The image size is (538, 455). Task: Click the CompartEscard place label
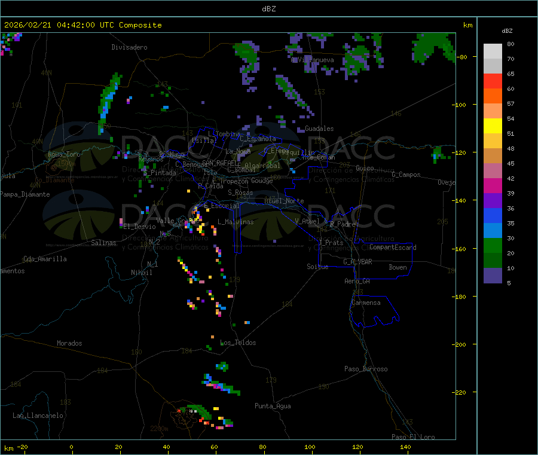pos(393,248)
